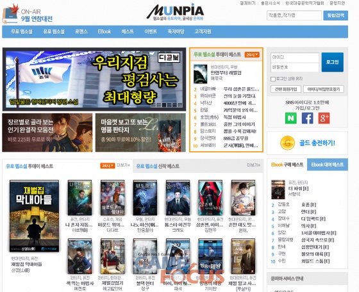The width and height of the screenshot is (359, 292).
Task: Open the 명품 판타지 banner
Action: point(140,133)
